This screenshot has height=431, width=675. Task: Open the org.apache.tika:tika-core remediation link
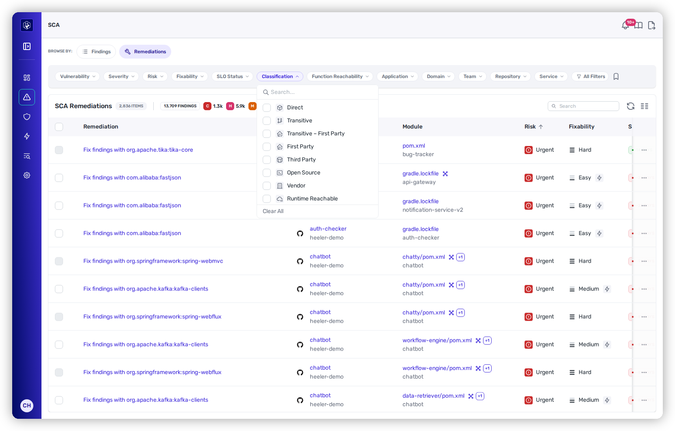[x=138, y=150]
